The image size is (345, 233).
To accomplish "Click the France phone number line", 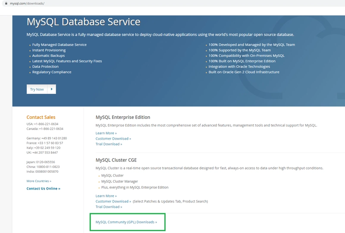I will tap(45, 143).
